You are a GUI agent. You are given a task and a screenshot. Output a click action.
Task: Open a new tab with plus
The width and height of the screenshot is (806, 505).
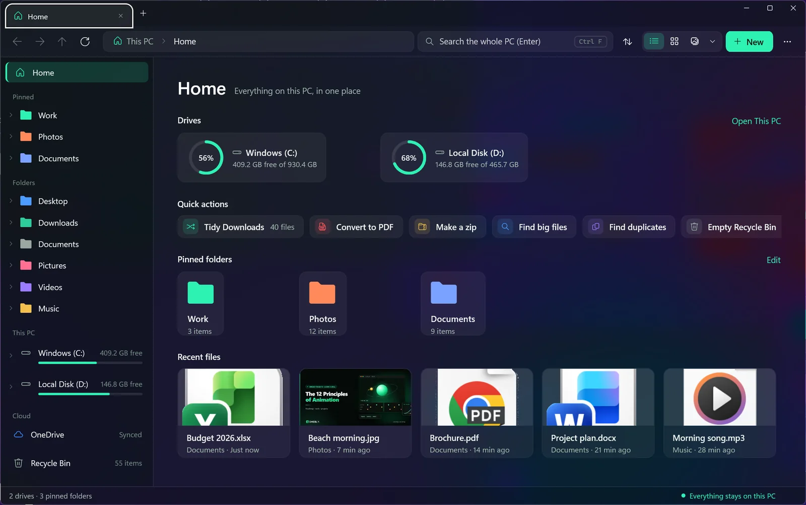pyautogui.click(x=143, y=14)
